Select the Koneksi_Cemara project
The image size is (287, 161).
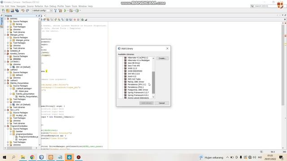[x=17, y=54]
